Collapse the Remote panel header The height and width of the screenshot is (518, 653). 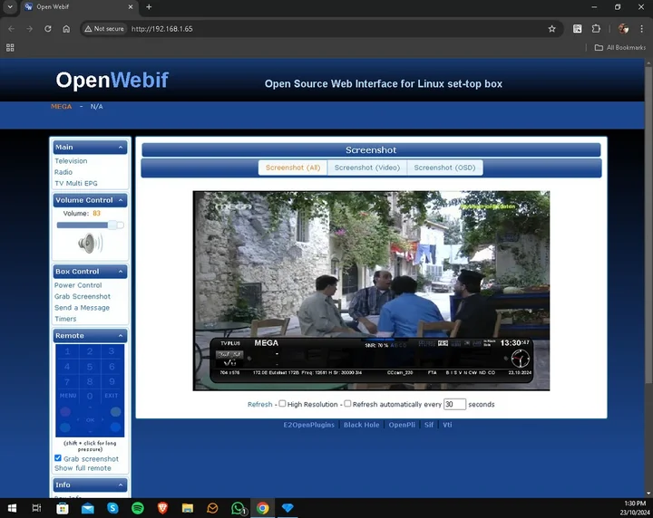[x=121, y=336]
